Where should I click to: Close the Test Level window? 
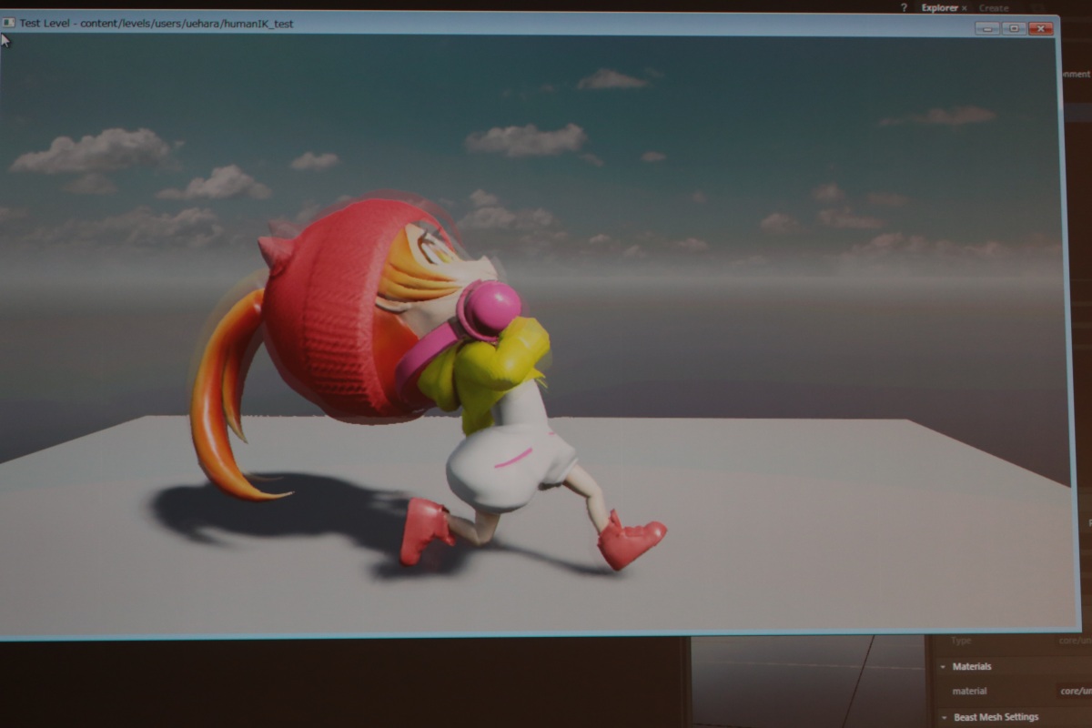(1040, 28)
